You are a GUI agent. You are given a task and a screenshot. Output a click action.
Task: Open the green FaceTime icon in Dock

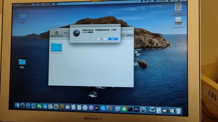click(x=39, y=106)
